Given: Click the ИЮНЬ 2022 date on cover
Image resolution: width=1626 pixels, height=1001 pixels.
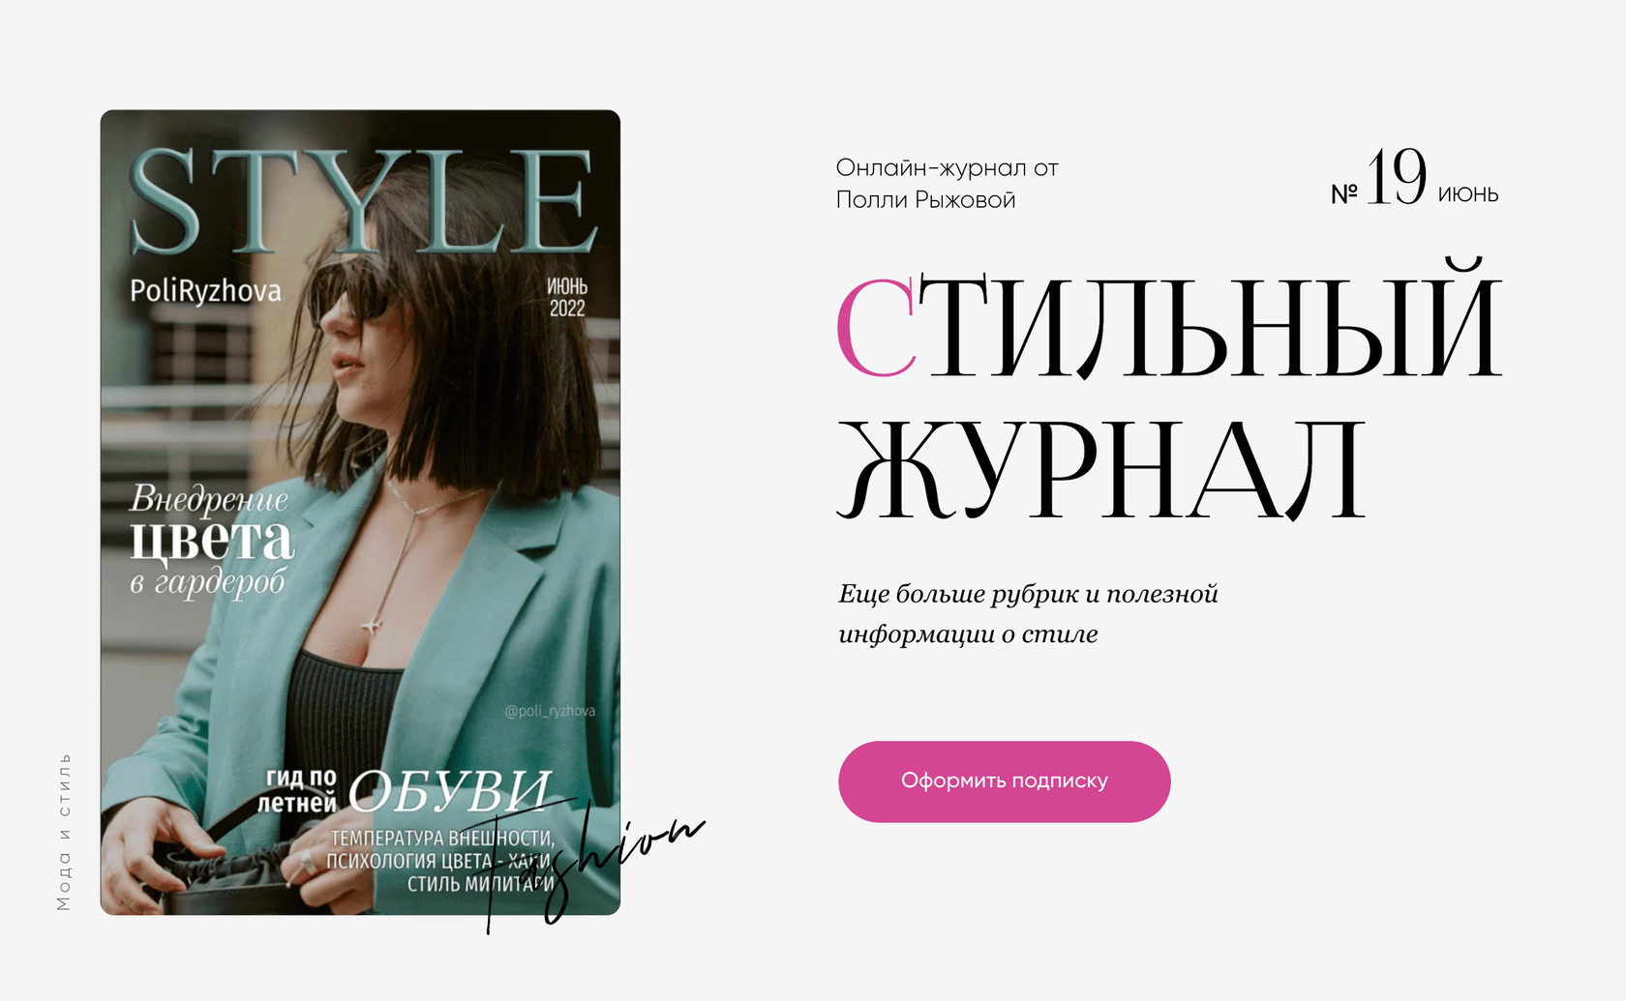Looking at the screenshot, I should point(567,298).
